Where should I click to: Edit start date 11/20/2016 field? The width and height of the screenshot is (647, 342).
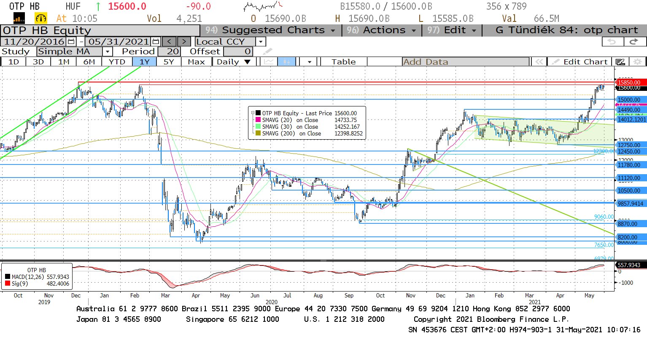point(34,42)
